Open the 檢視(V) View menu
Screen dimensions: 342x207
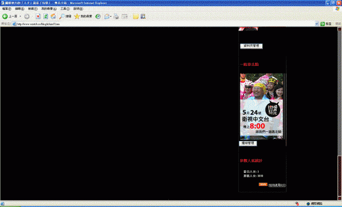click(33, 9)
